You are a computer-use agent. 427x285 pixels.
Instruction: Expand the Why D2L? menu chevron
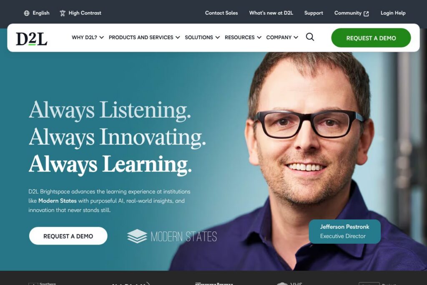pyautogui.click(x=102, y=37)
